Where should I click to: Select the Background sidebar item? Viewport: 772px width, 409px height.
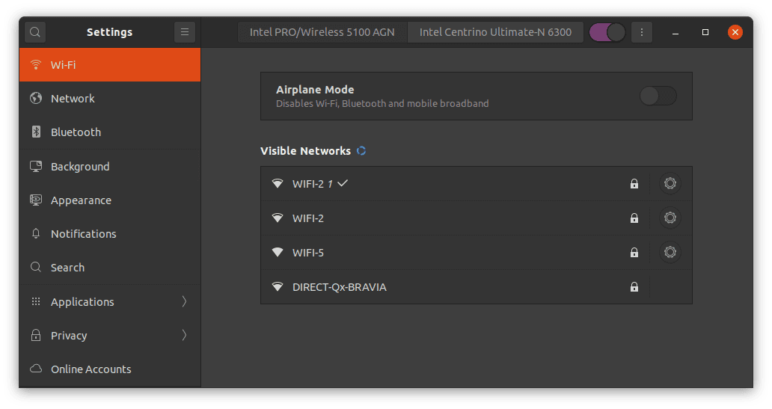click(80, 167)
